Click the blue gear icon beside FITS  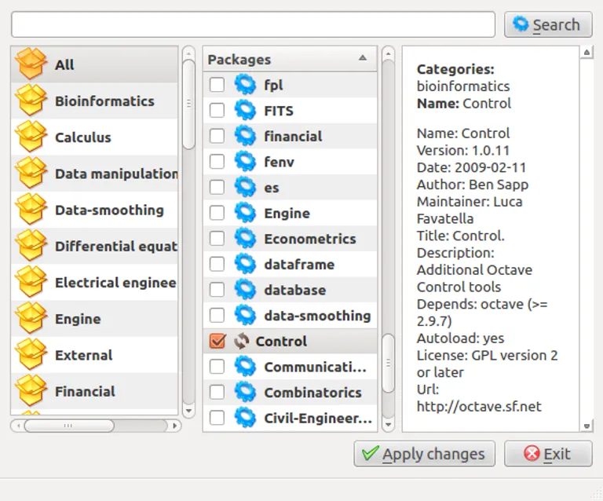pyautogui.click(x=245, y=111)
